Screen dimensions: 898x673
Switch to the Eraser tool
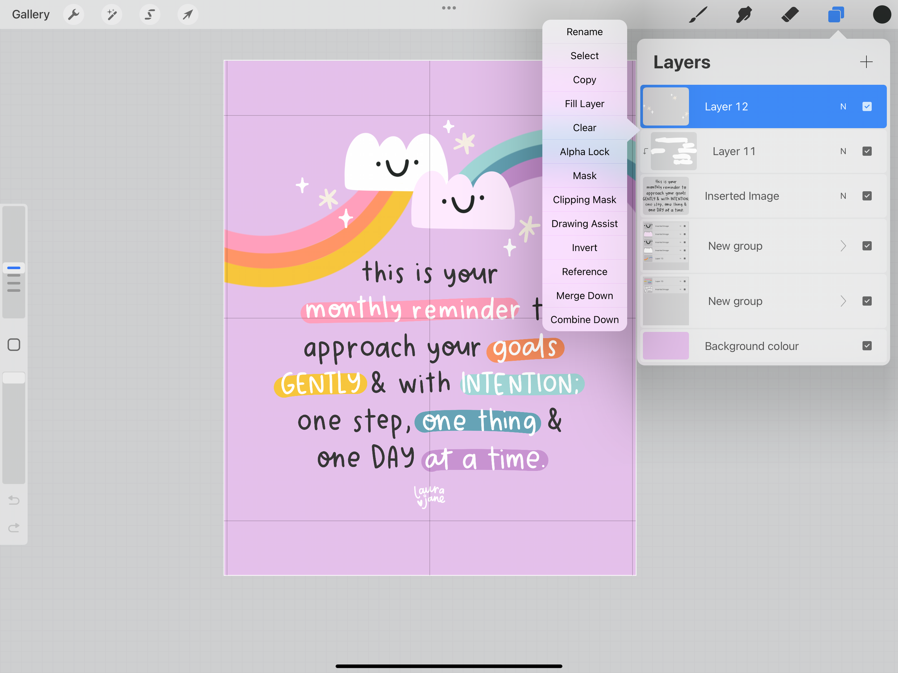[790, 14]
